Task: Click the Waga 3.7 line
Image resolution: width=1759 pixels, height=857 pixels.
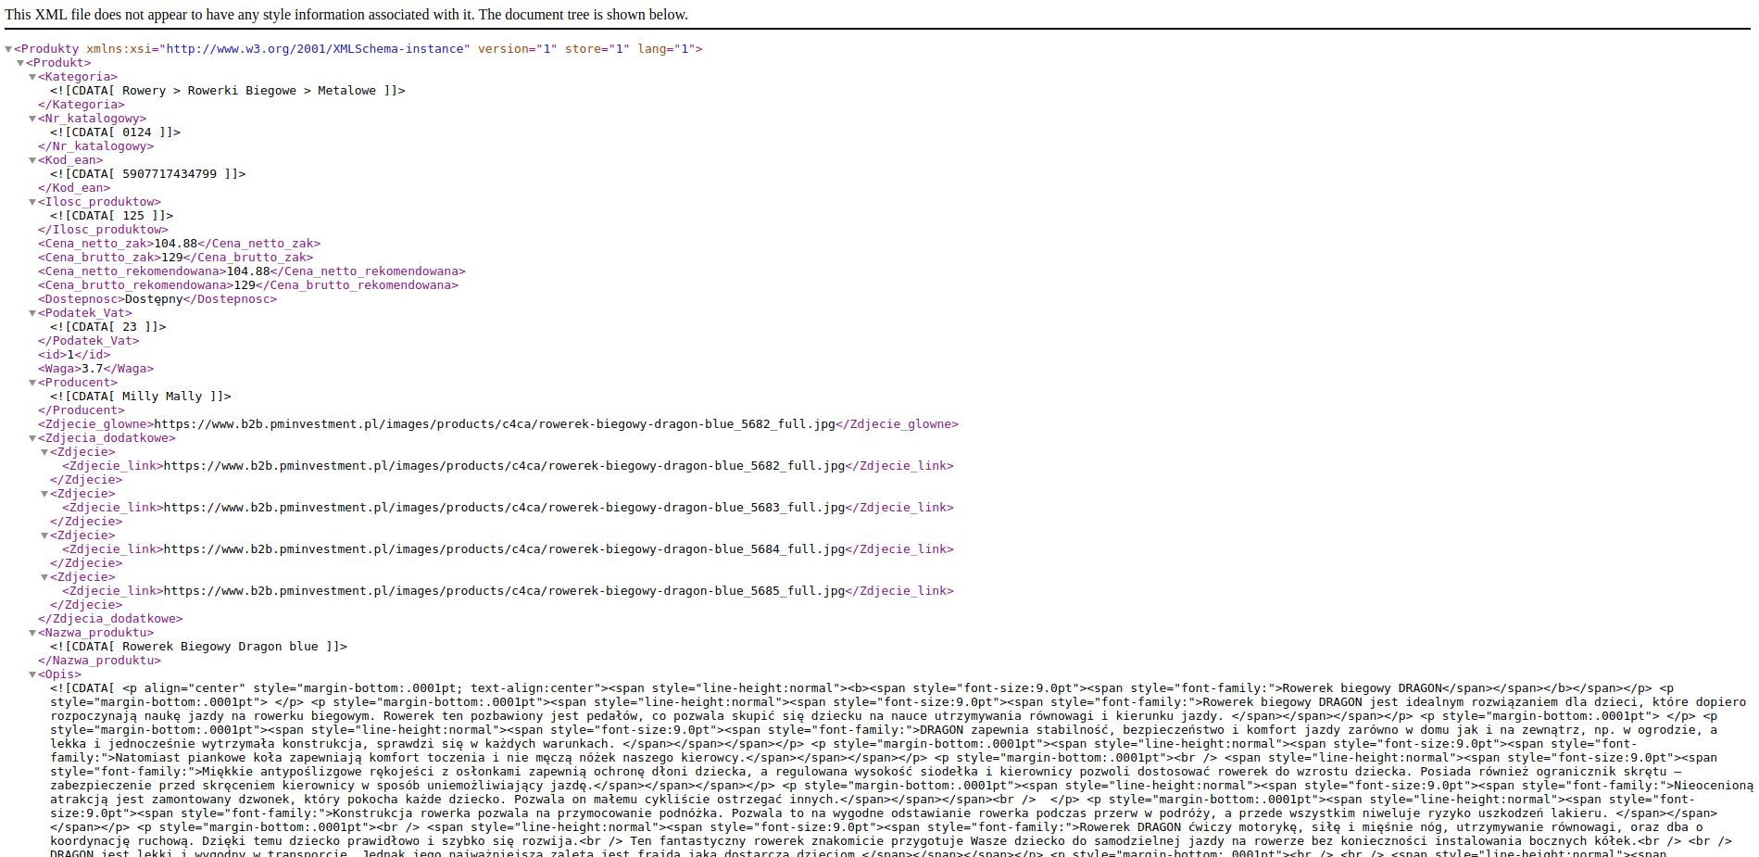Action: pyautogui.click(x=96, y=369)
